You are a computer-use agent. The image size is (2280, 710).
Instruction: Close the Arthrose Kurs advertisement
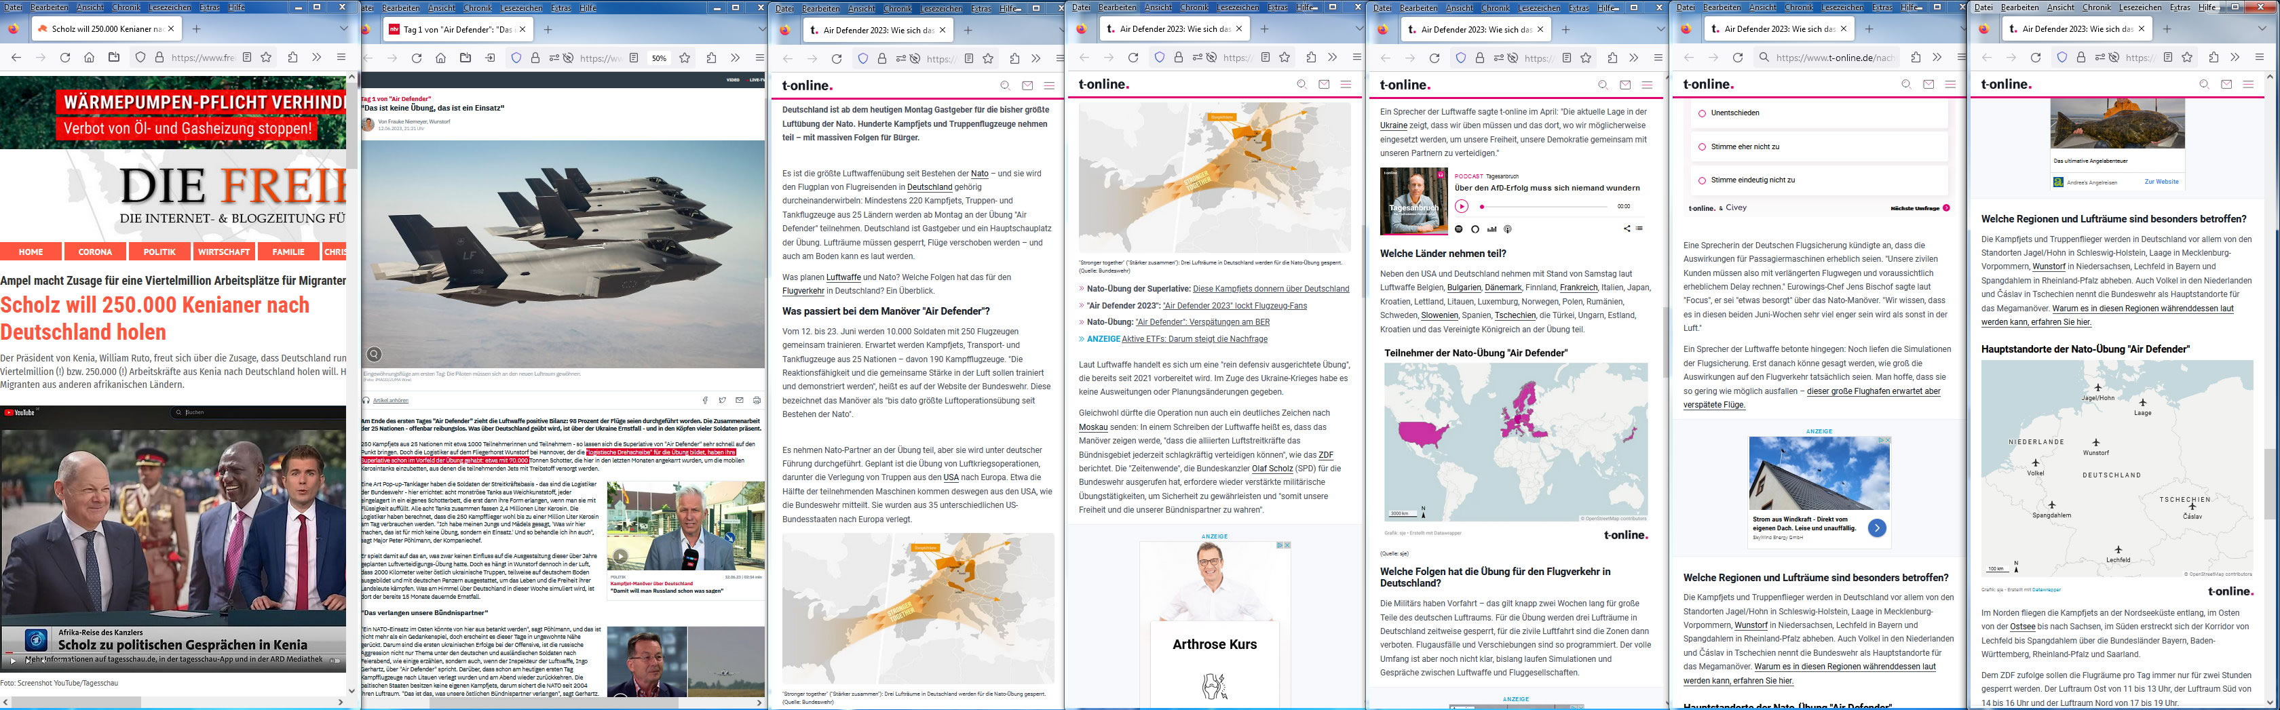[x=1287, y=545]
